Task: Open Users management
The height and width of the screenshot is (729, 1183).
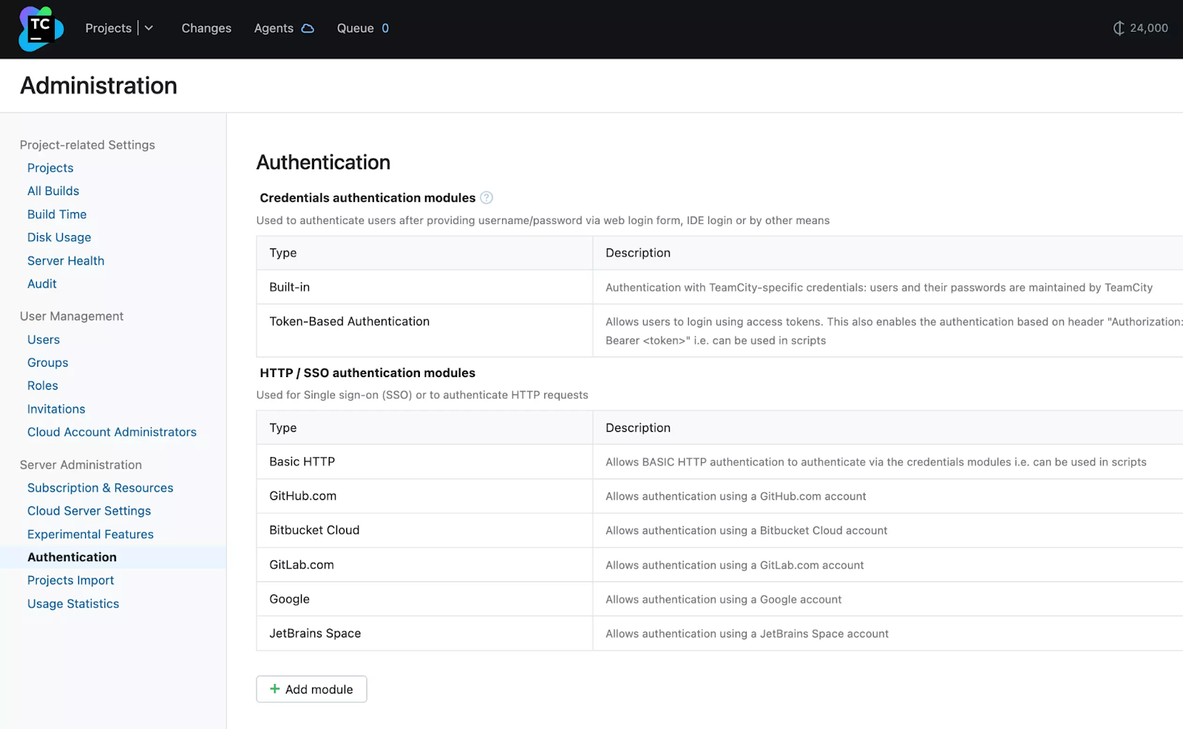Action: [44, 340]
